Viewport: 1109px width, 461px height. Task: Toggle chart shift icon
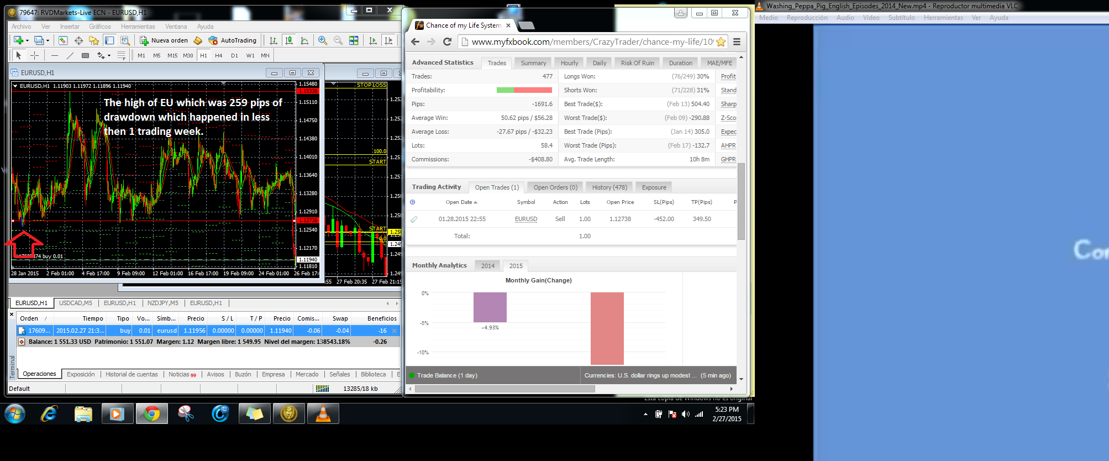pyautogui.click(x=388, y=40)
